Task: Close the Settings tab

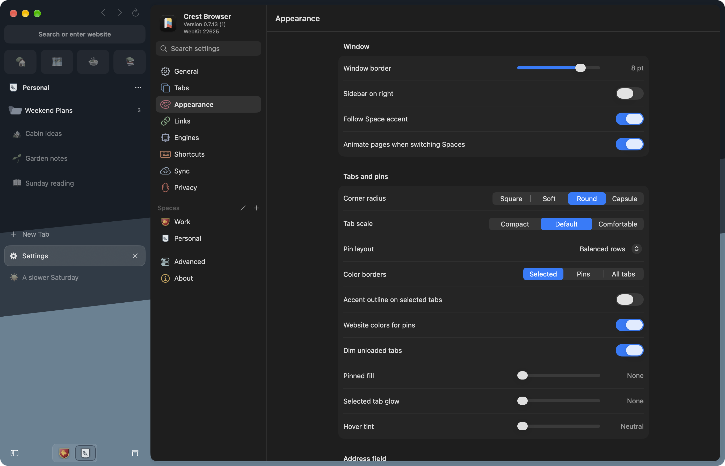Action: click(135, 256)
